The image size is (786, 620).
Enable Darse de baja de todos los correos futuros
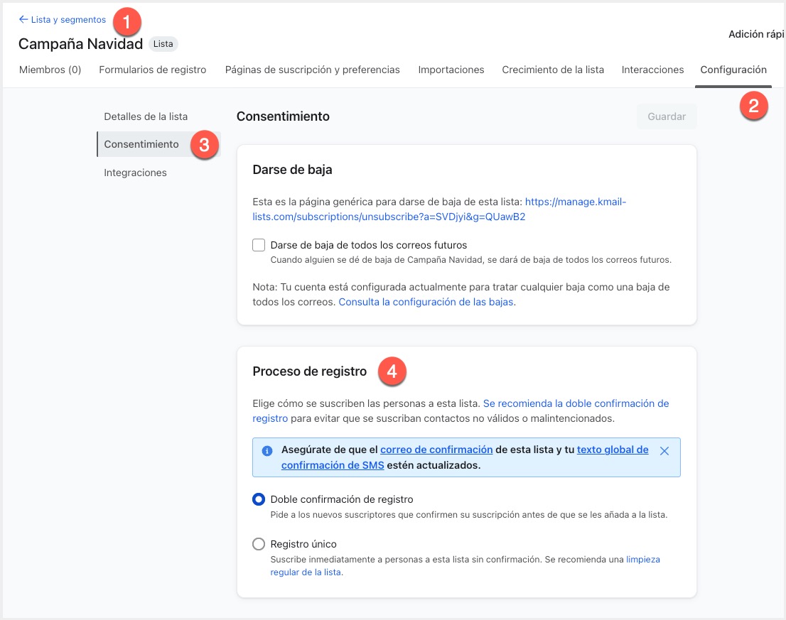coord(259,245)
